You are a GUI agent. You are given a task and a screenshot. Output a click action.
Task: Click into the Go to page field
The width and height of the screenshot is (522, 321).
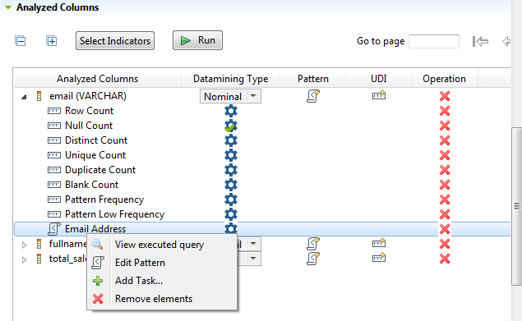click(434, 41)
